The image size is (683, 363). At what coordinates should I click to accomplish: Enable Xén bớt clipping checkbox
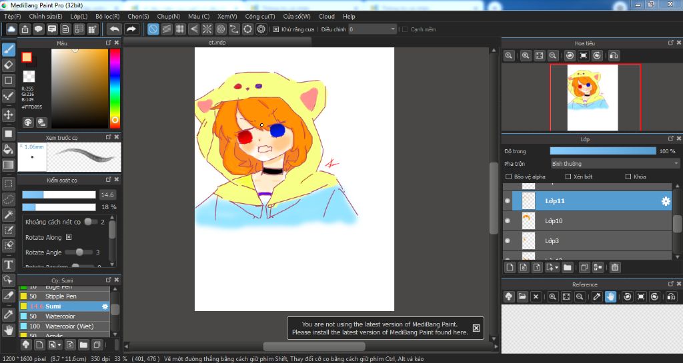pos(568,177)
